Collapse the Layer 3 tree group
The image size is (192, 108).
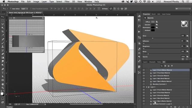coord(147,87)
